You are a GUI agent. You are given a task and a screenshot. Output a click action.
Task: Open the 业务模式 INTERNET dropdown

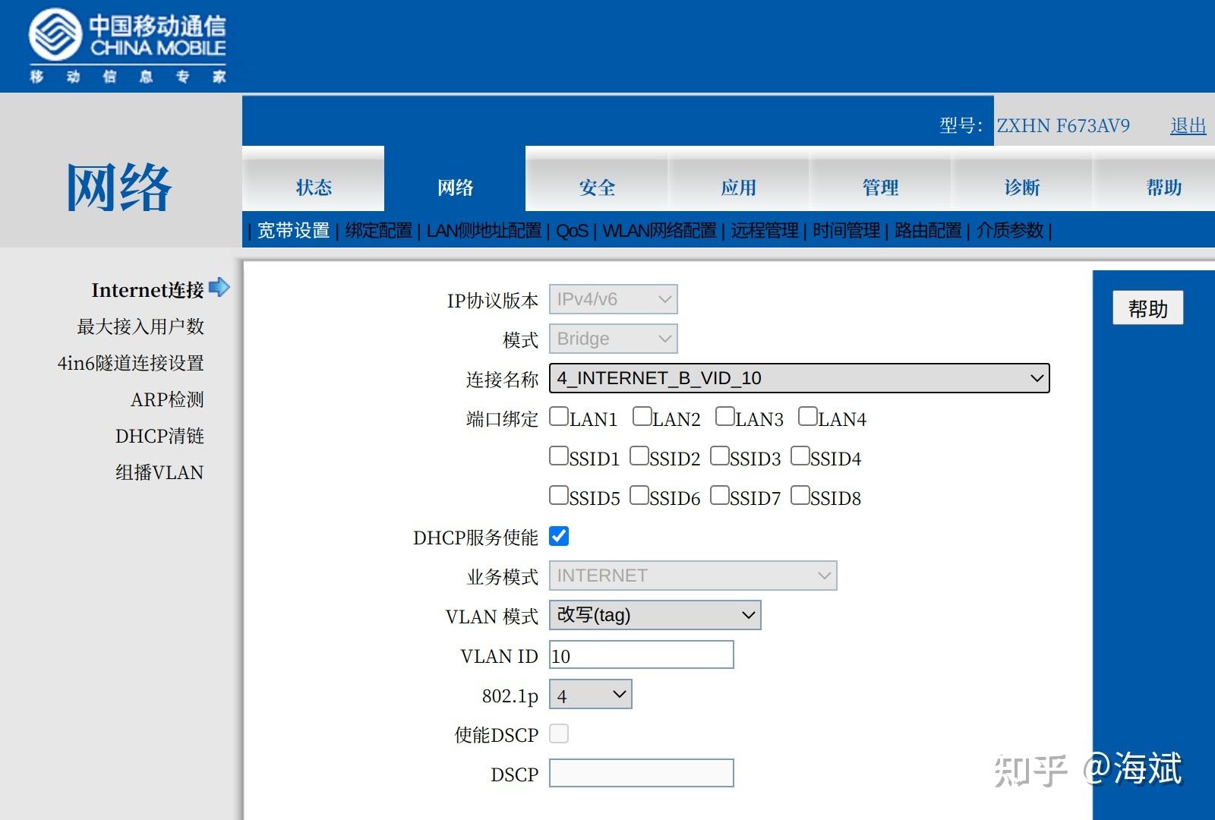693,576
